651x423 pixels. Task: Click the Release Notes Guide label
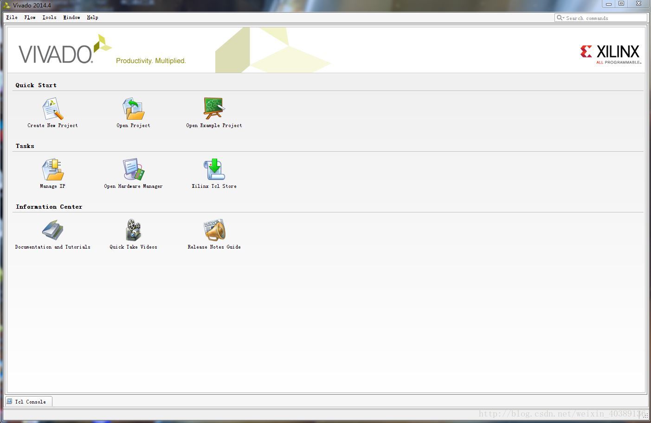coord(214,247)
